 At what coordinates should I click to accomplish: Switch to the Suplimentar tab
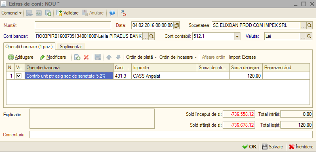pos(71,47)
